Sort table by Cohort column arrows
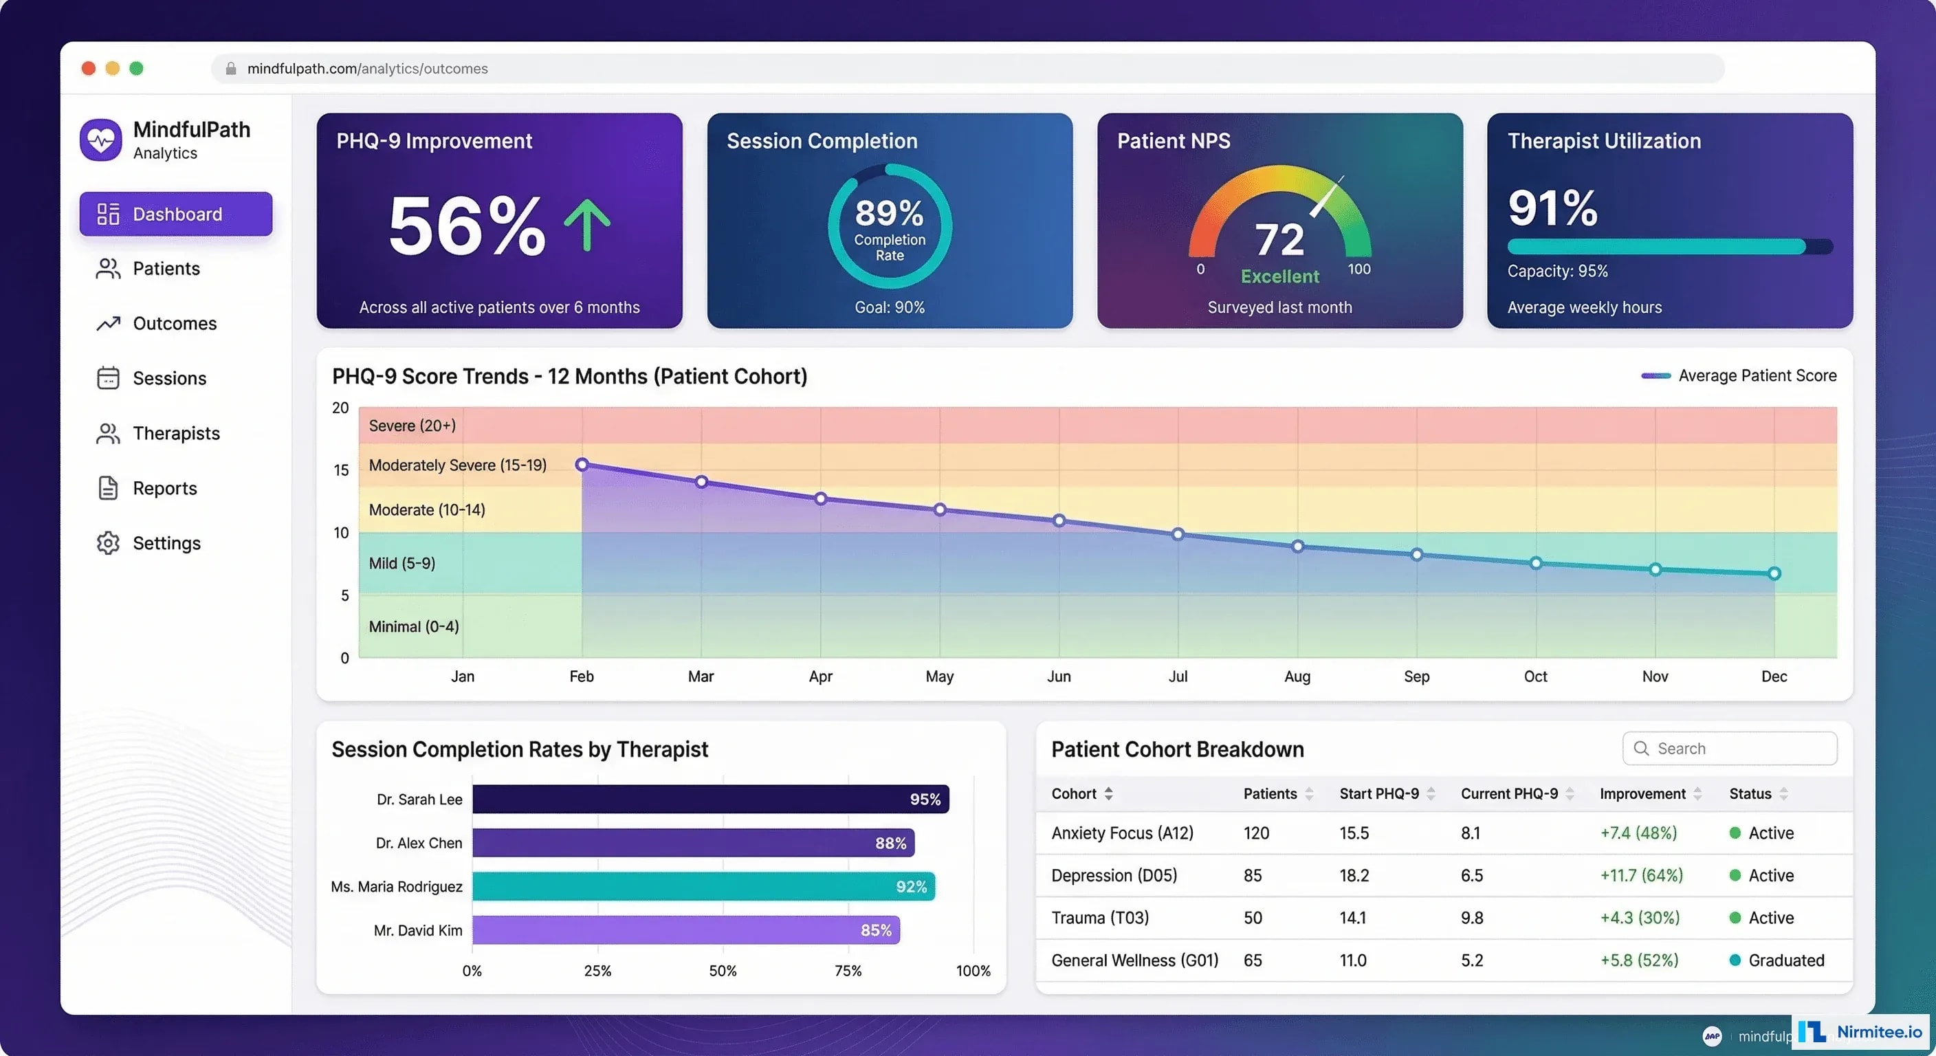Image resolution: width=1936 pixels, height=1056 pixels. (x=1108, y=793)
